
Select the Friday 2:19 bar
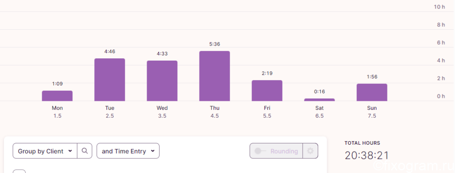coord(267,91)
